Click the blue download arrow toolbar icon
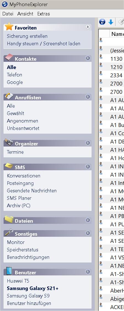Viewport: 124px width, 311px height. (111, 22)
